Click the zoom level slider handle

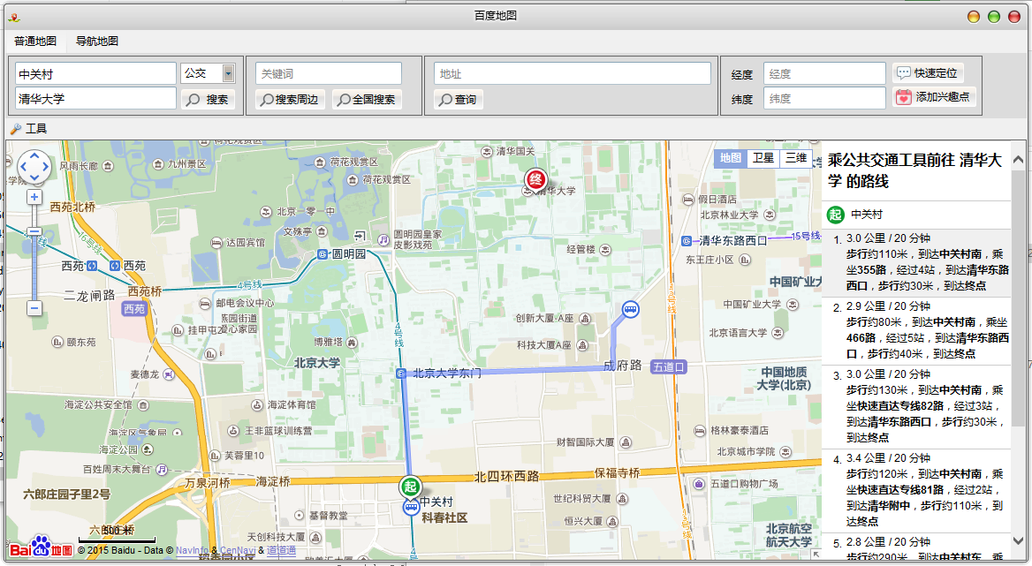[34, 231]
